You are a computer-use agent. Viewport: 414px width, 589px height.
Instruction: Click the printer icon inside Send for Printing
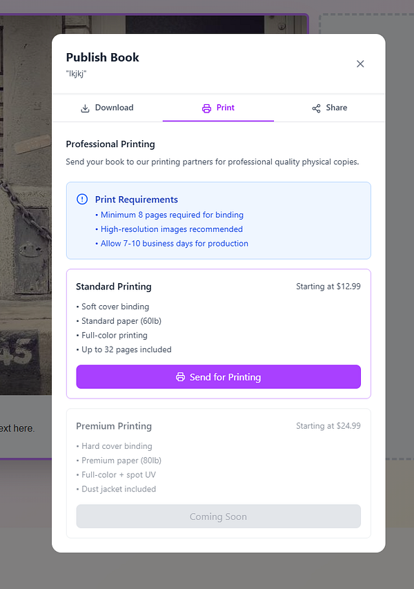point(179,377)
